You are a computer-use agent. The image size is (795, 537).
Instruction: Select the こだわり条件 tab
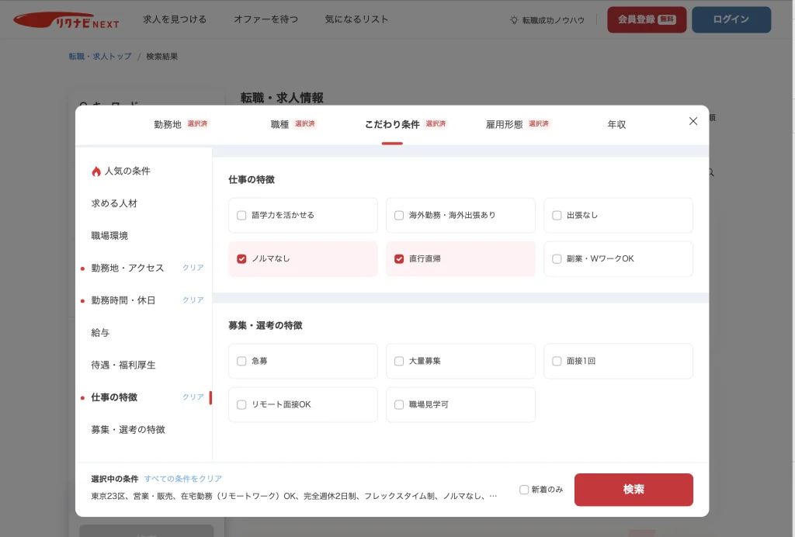[392, 125]
